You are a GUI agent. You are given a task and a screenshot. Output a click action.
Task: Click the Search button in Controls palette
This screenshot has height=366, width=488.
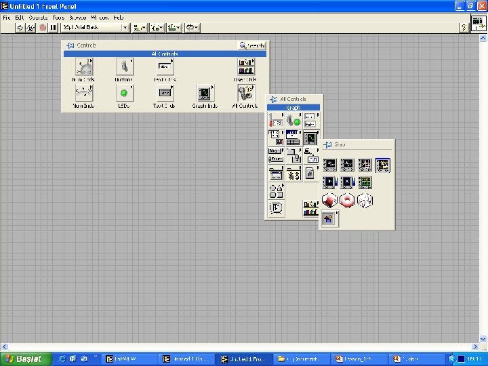(251, 45)
